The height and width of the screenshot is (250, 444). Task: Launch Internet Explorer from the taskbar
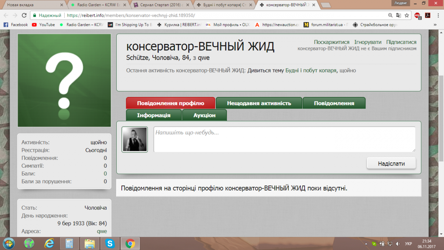click(x=49, y=243)
